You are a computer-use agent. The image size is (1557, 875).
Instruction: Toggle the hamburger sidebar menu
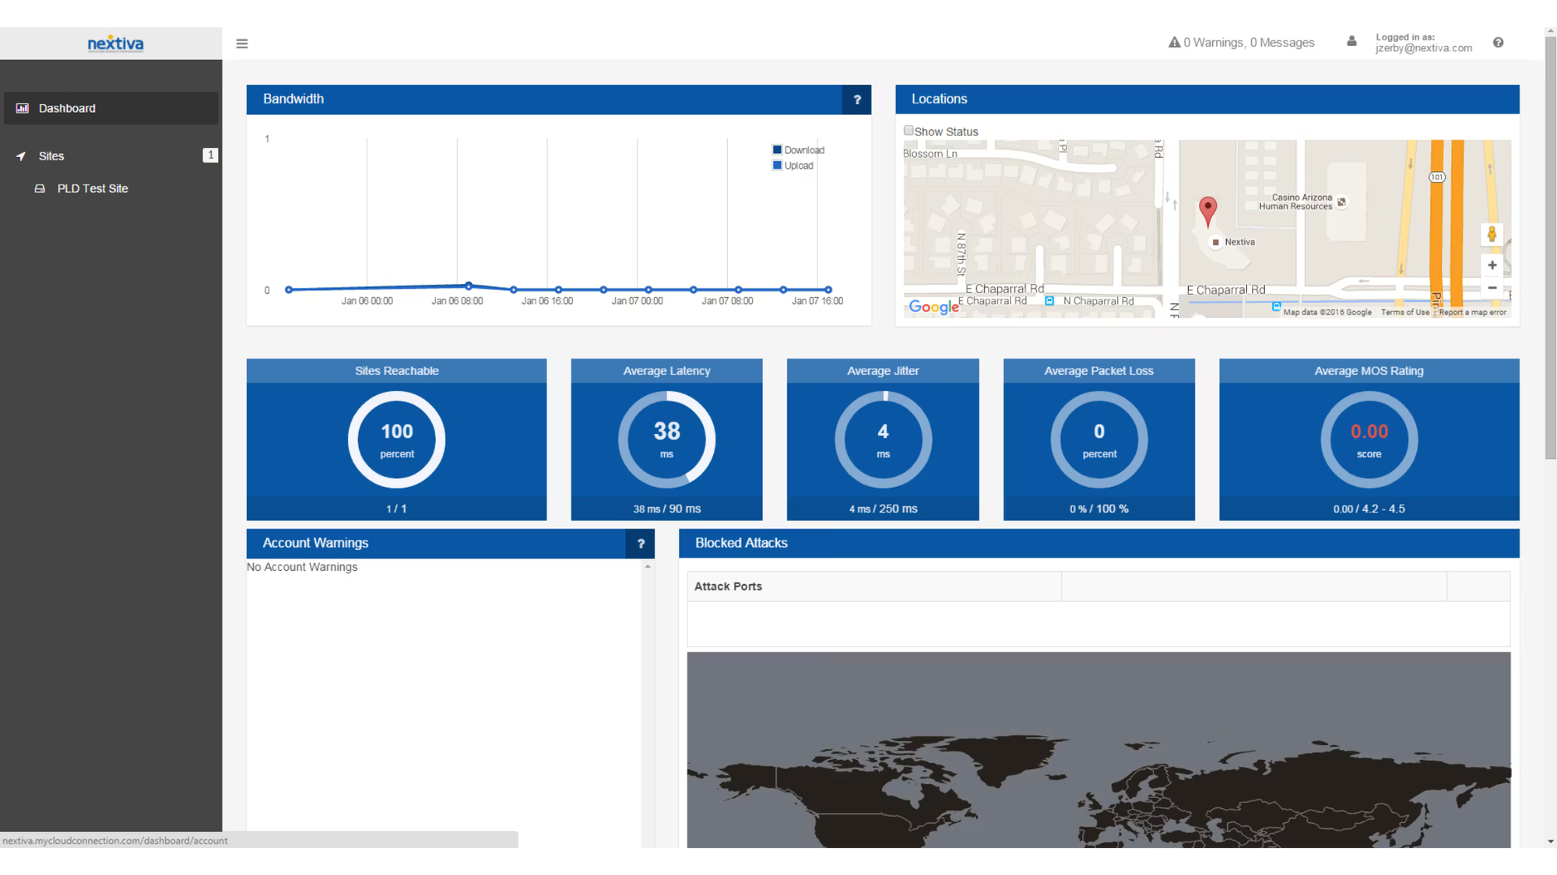[x=242, y=44]
